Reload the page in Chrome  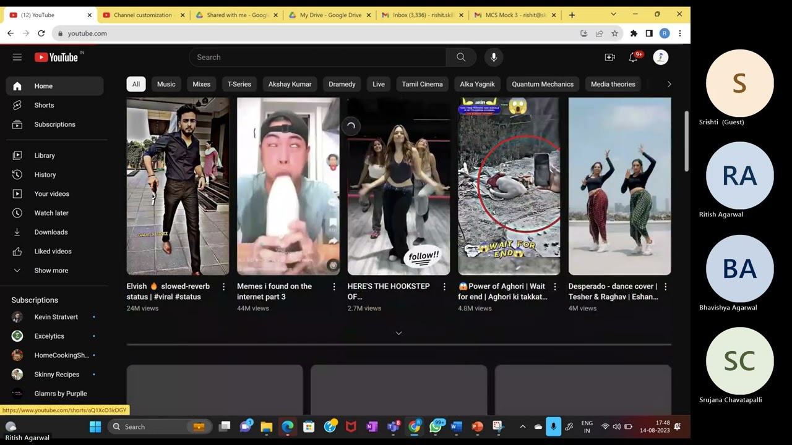tap(41, 33)
